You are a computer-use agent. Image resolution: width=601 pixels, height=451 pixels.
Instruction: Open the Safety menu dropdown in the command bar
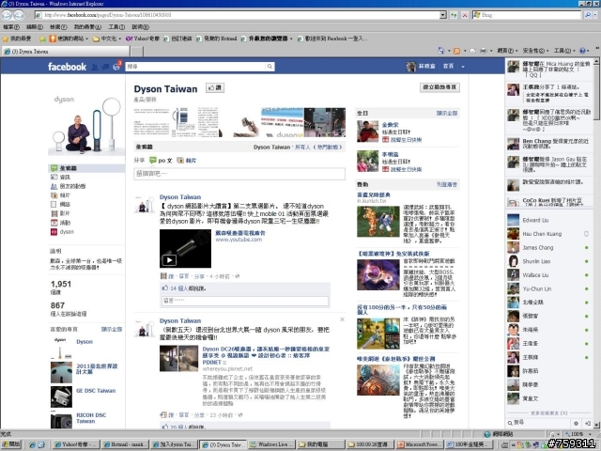(x=535, y=51)
